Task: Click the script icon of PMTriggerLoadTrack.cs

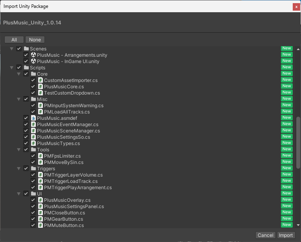Action: (40, 181)
